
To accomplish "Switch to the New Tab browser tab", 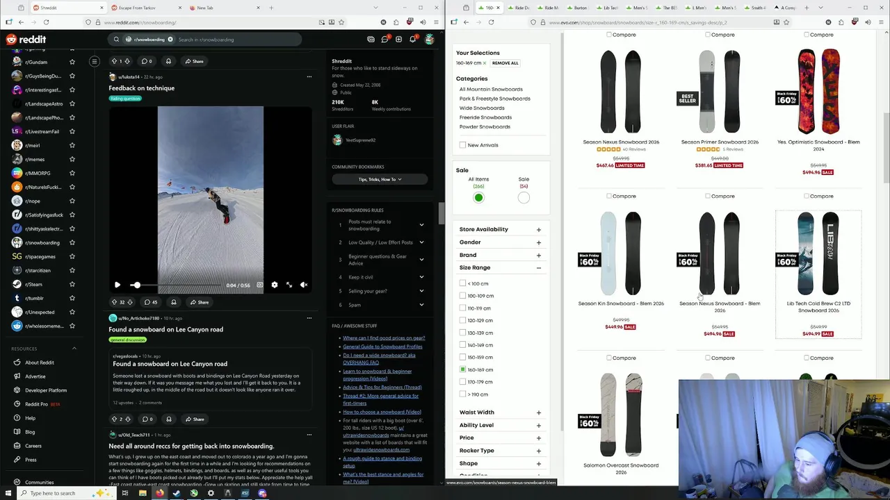I will tap(226, 8).
